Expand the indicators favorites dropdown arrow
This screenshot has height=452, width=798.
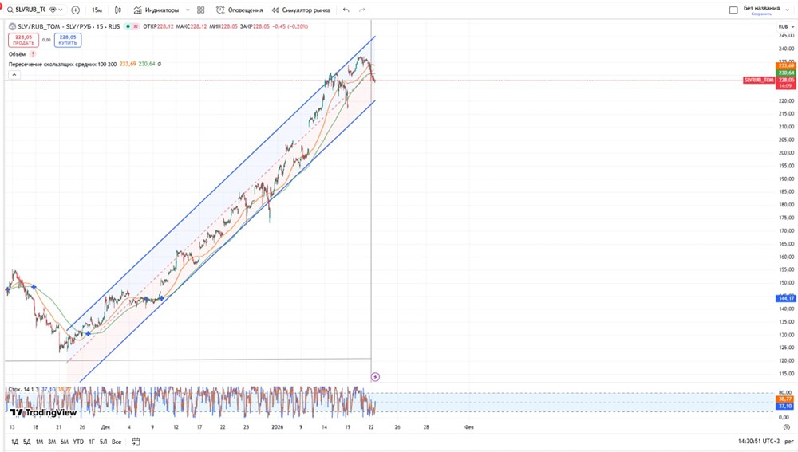point(188,10)
